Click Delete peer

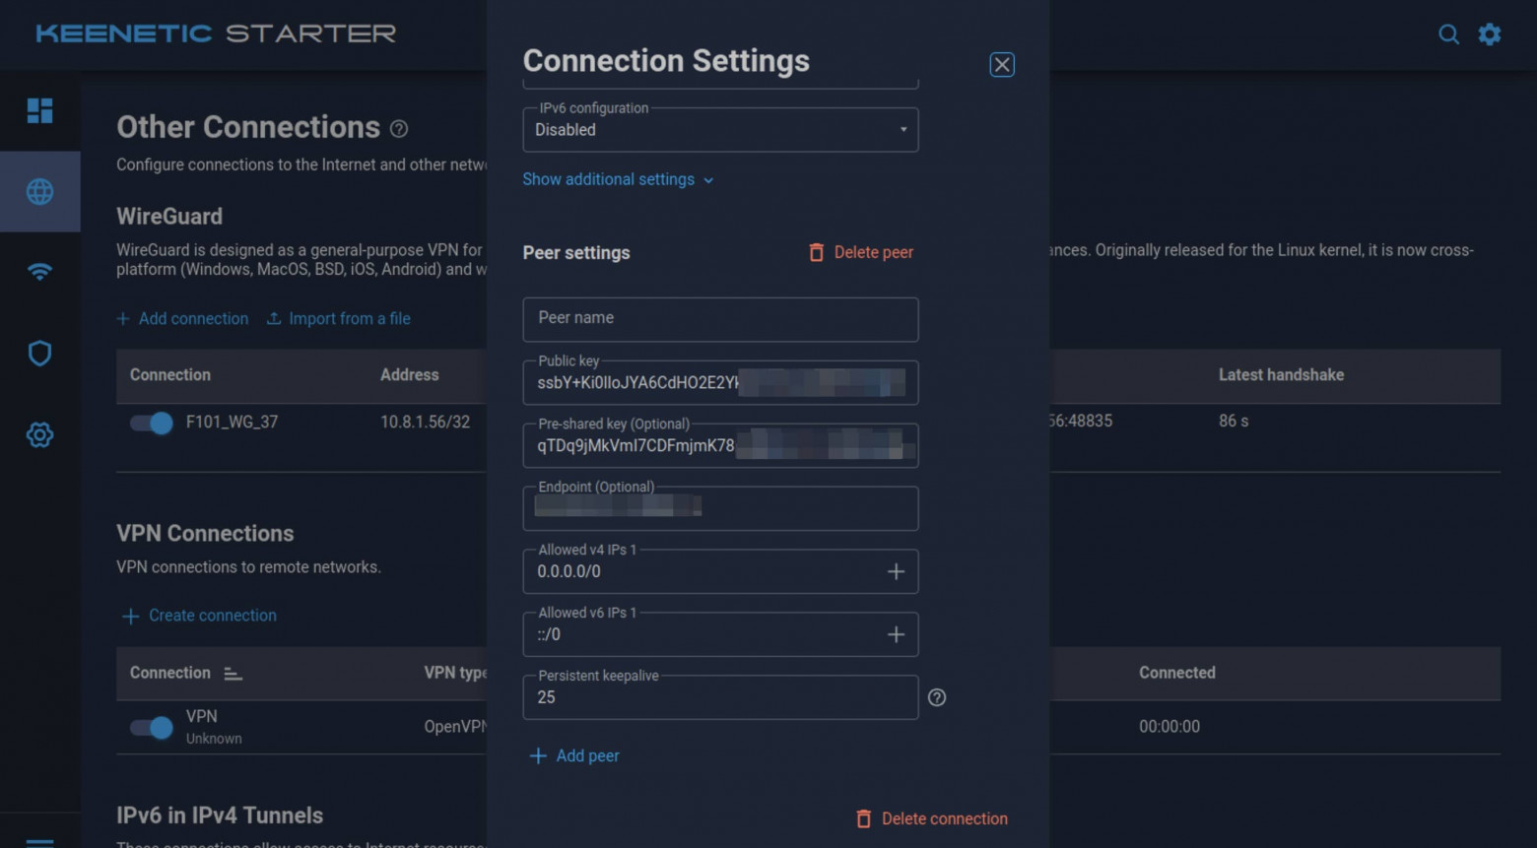861,252
